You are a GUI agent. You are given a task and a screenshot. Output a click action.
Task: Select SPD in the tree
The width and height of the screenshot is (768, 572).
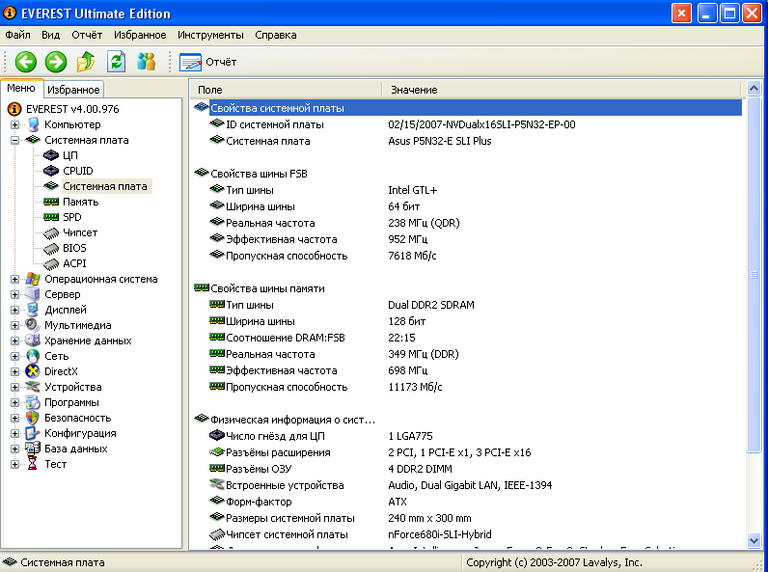(72, 217)
